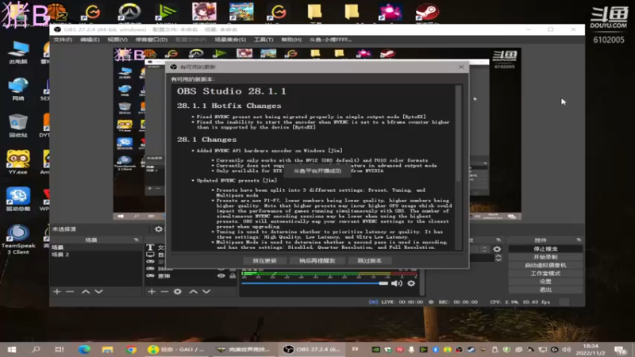The height and width of the screenshot is (357, 635).
Task: Open File Explorer from the taskbar
Action: (107, 349)
